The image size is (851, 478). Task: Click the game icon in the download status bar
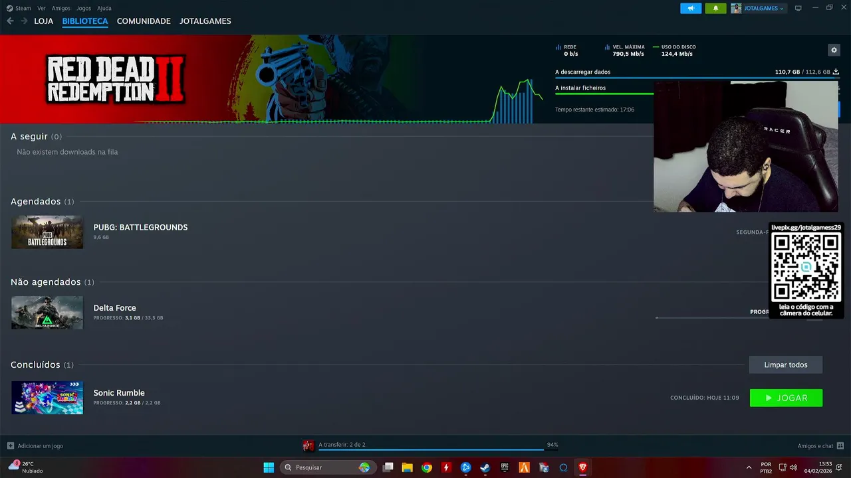tap(308, 445)
